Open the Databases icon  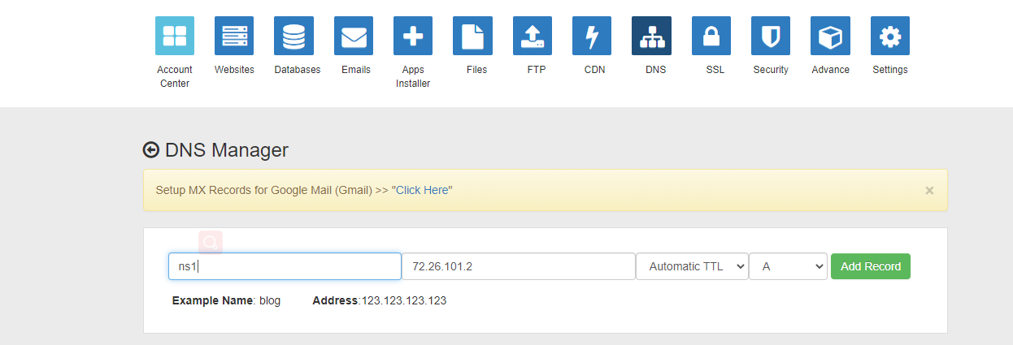293,36
